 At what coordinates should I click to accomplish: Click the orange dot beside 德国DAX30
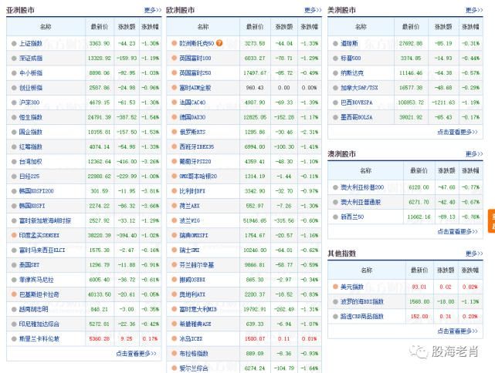pyautogui.click(x=175, y=117)
